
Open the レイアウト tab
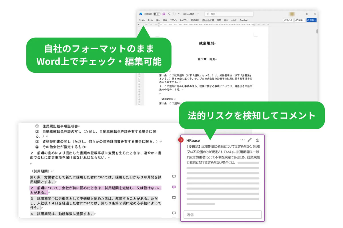[184, 20]
